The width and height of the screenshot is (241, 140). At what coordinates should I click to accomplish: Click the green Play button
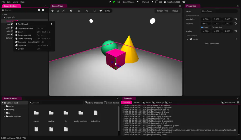114,2
